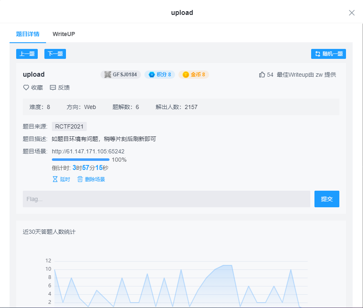The image size is (363, 308).
Task: Click the GFSJ0184 challenge ID badge
Action: click(x=121, y=75)
